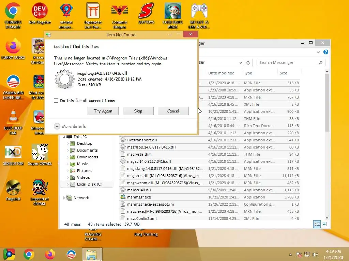The width and height of the screenshot is (349, 261).
Task: Click the Start button on the taskbar
Action: click(9, 254)
